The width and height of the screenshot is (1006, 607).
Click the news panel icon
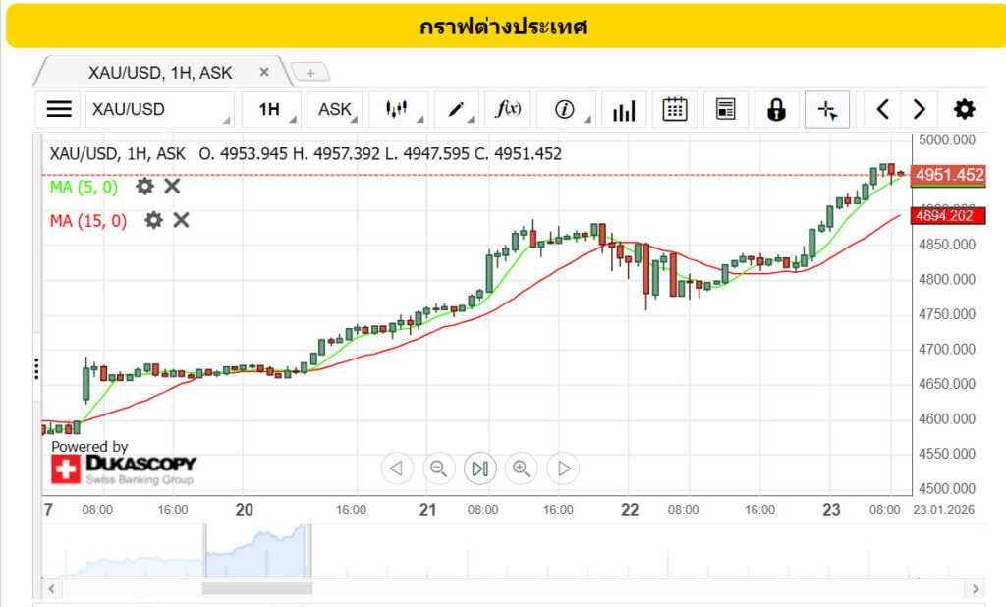coord(726,109)
